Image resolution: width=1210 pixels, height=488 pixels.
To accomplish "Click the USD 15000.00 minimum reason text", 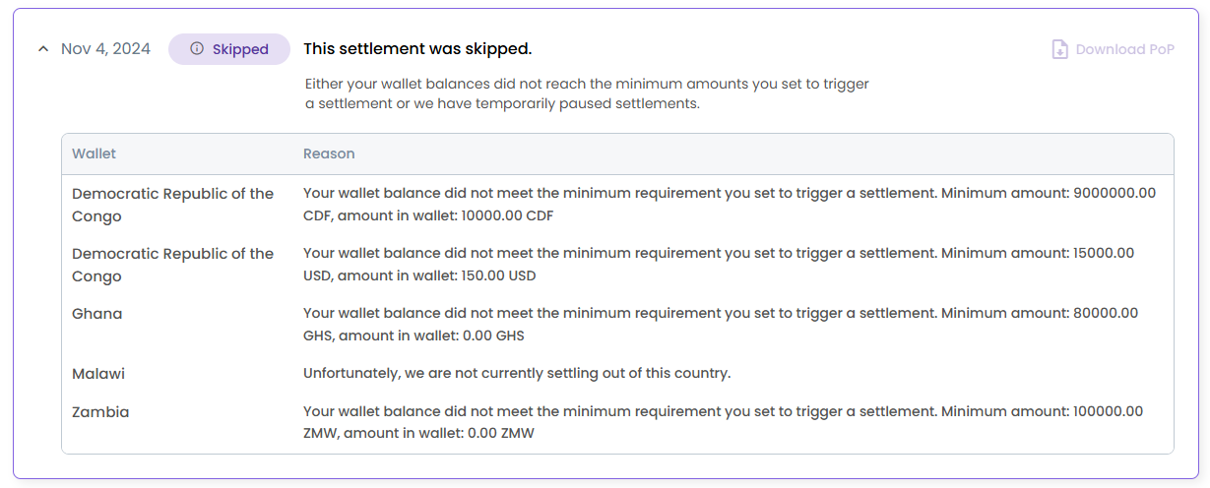I will pyautogui.click(x=719, y=265).
